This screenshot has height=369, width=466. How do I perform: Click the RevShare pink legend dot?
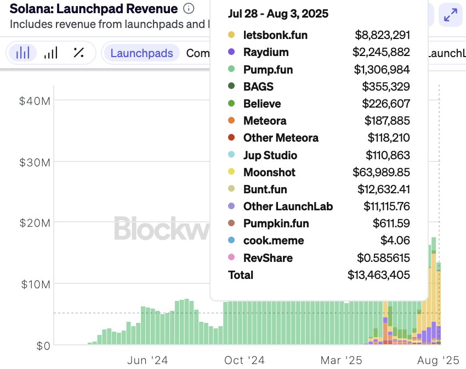point(231,257)
